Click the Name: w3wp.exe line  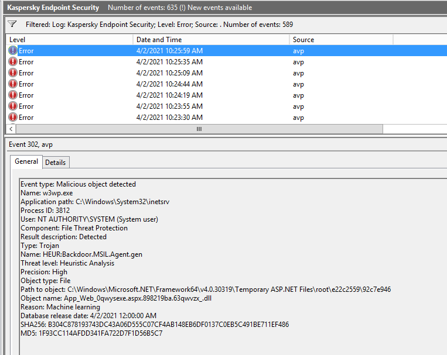tap(46, 193)
